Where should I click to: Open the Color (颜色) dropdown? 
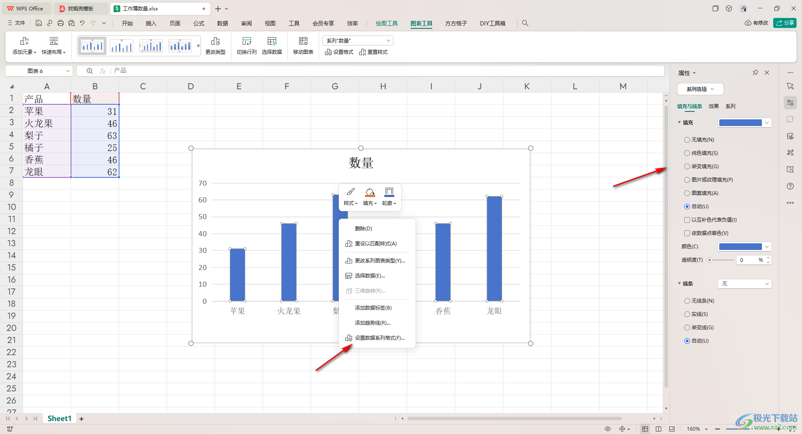tap(744, 247)
